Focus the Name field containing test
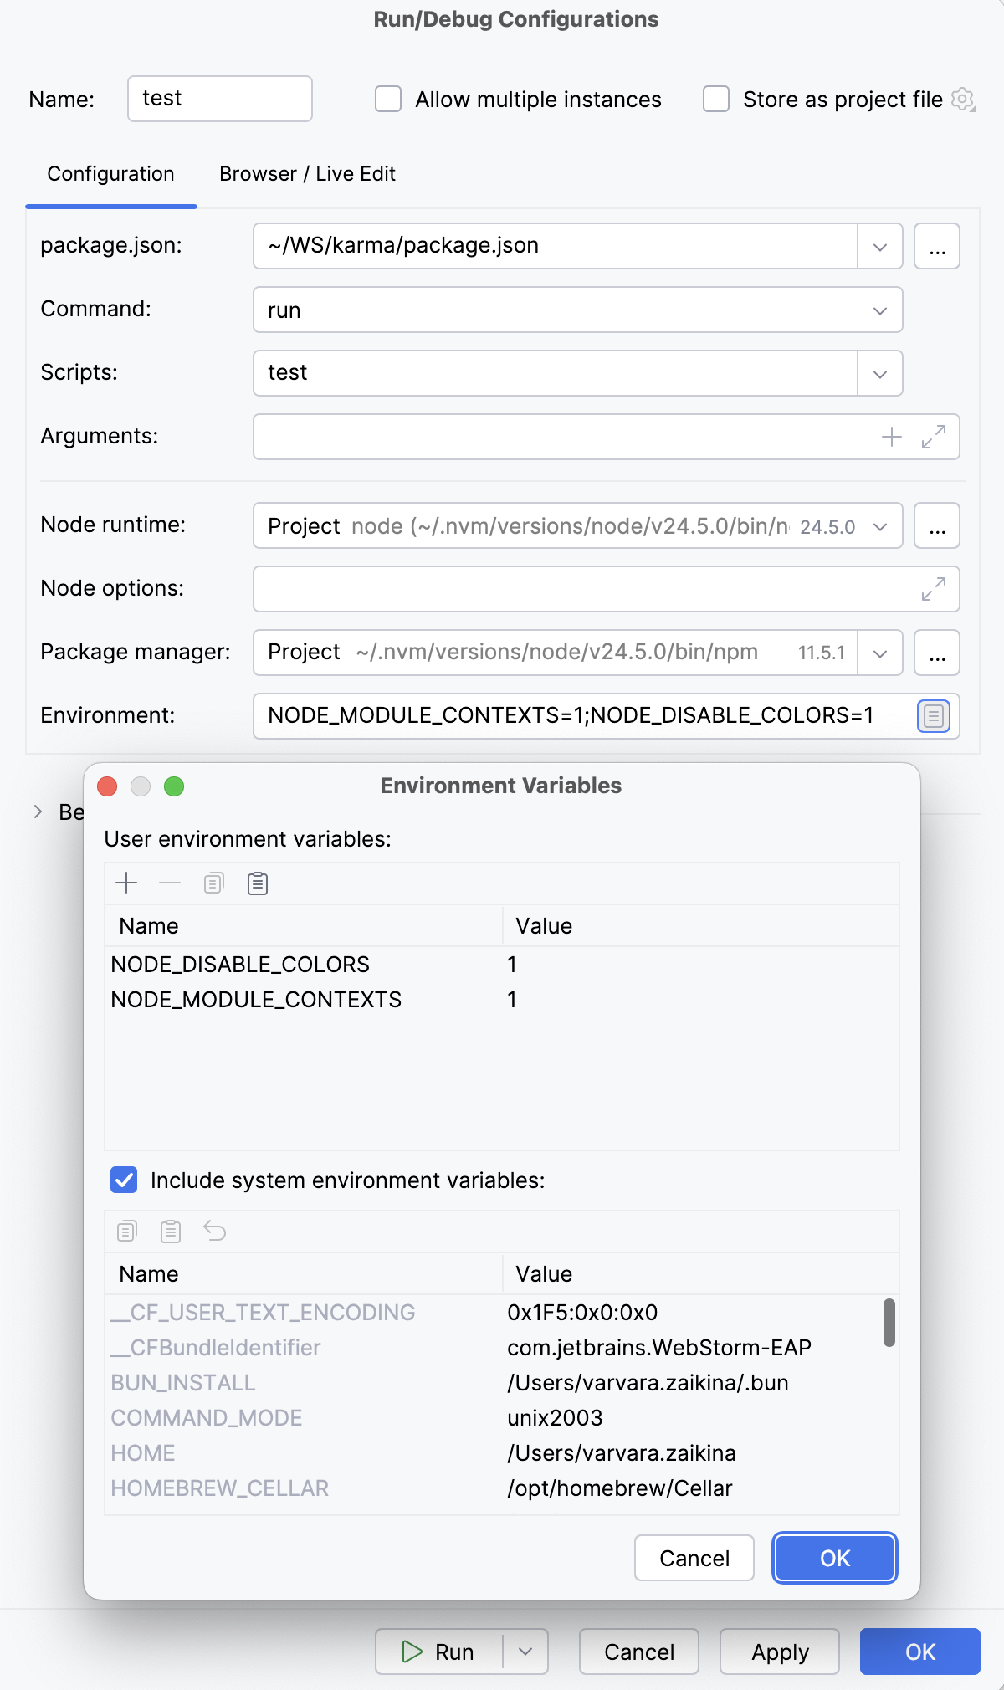 [220, 99]
